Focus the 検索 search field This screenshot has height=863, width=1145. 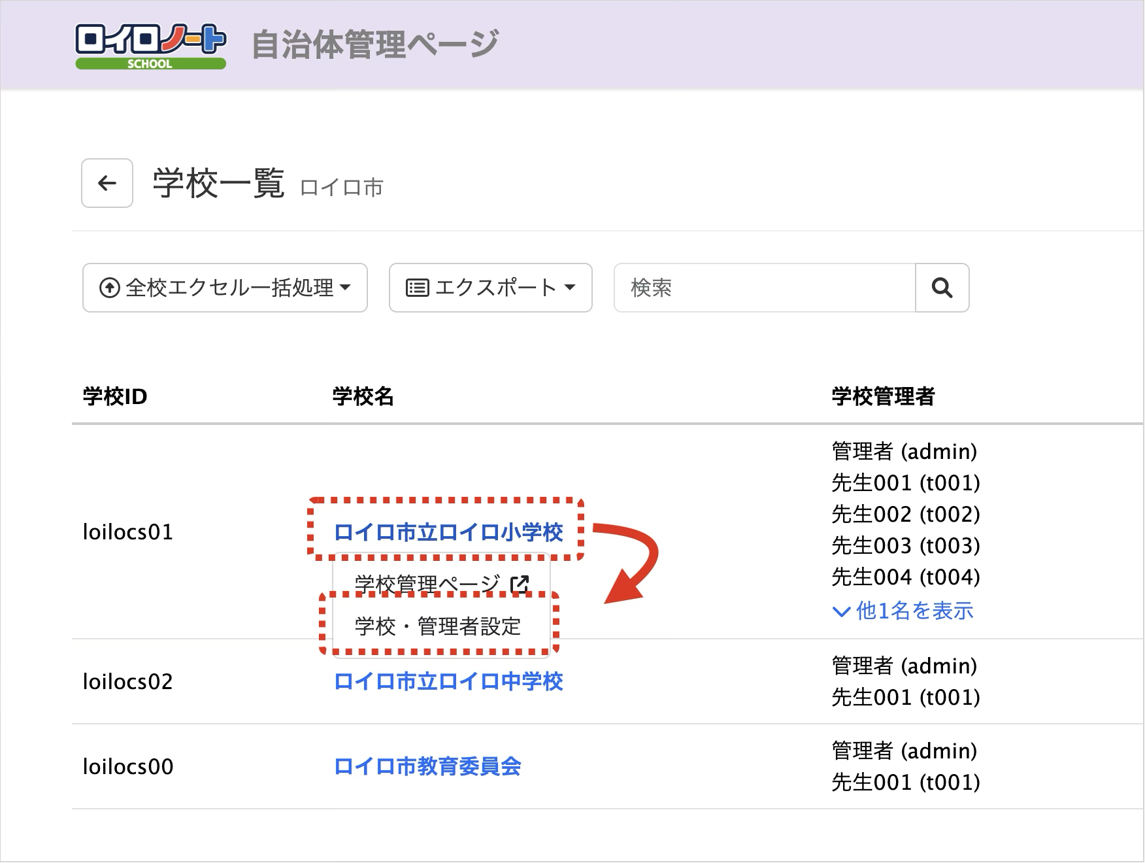coord(765,288)
